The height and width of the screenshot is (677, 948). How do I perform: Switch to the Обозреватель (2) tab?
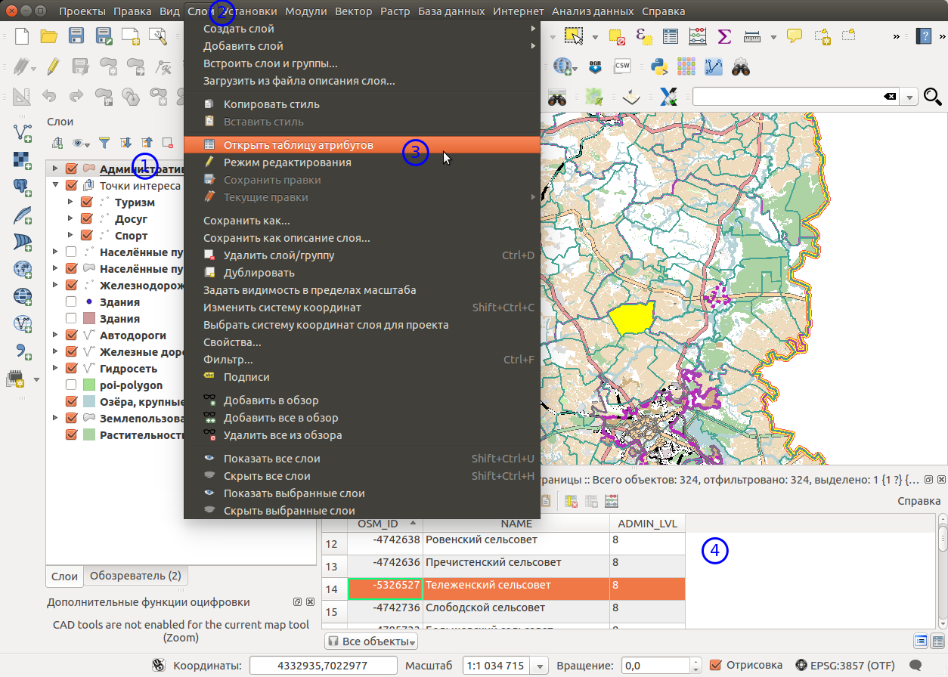point(135,576)
